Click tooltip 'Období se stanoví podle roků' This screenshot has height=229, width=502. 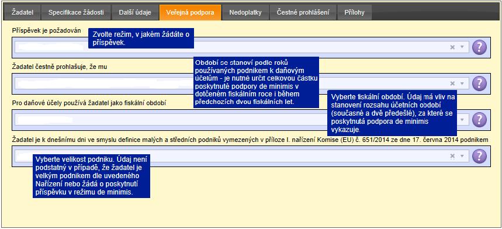coord(256,82)
